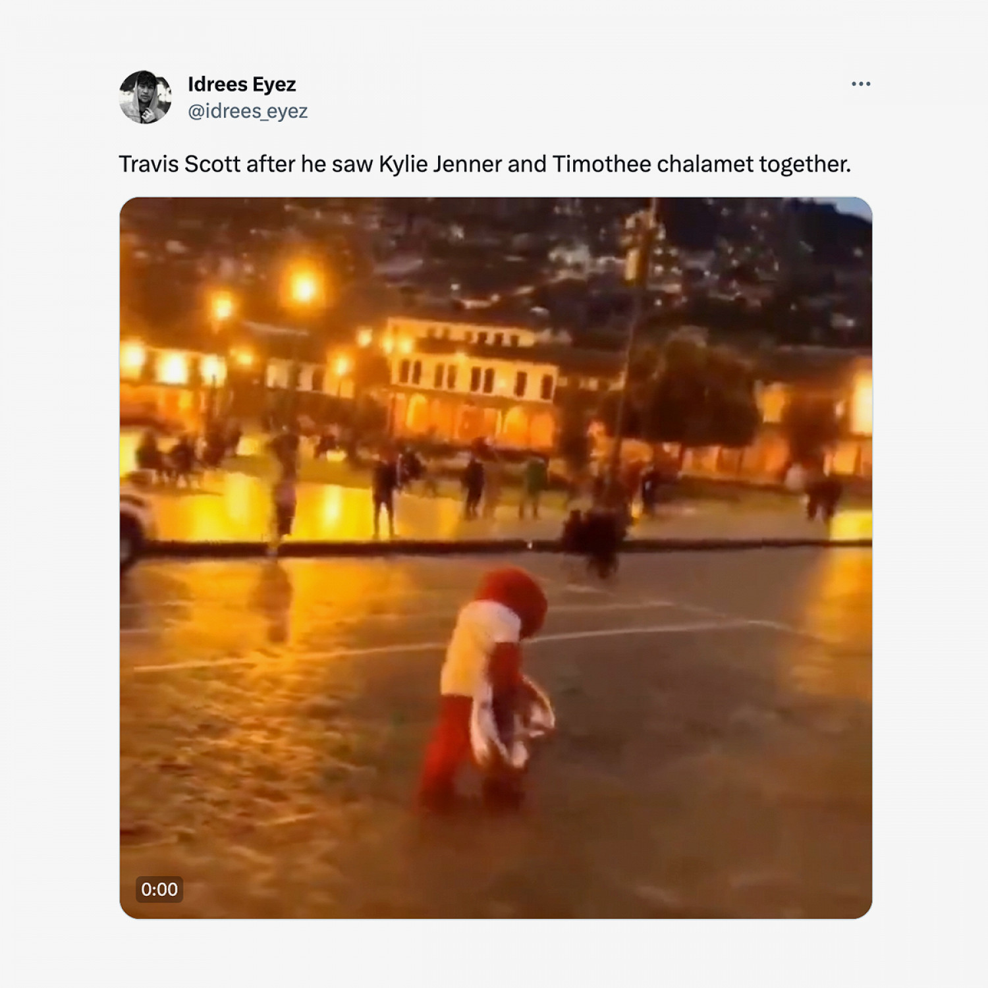Open the three-dot more options menu

(861, 84)
